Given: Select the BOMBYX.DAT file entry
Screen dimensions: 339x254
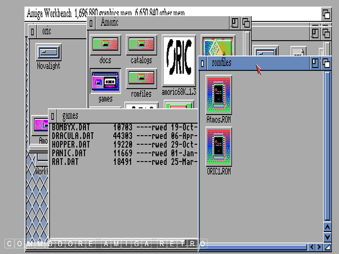Looking at the screenshot, I should pos(71,127).
